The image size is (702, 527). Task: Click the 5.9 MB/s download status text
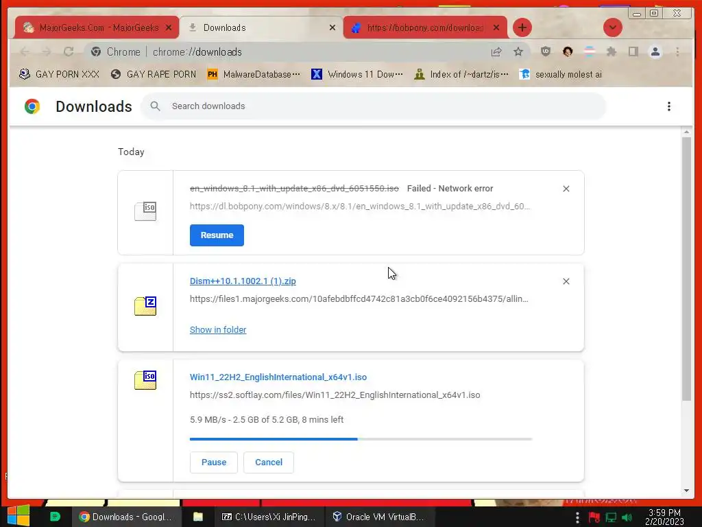(267, 420)
